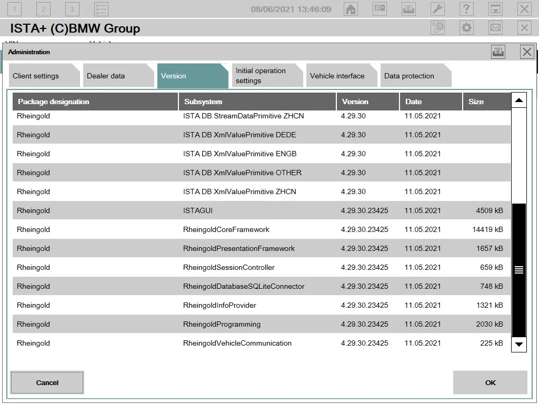Click the scroll up arrow of version list

(x=519, y=100)
